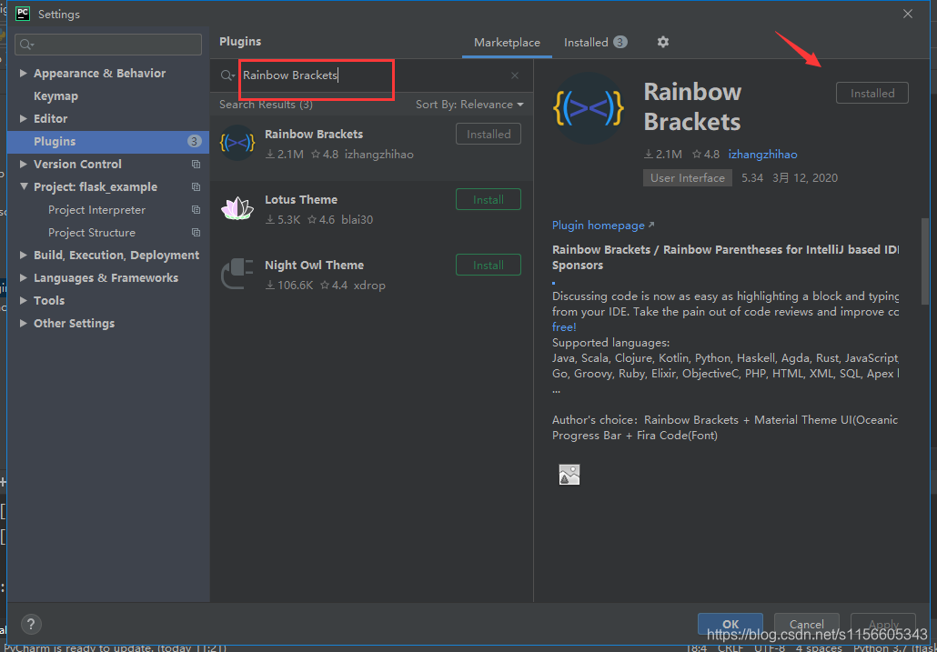The height and width of the screenshot is (652, 937).
Task: Click in the plugin search field
Action: click(374, 75)
